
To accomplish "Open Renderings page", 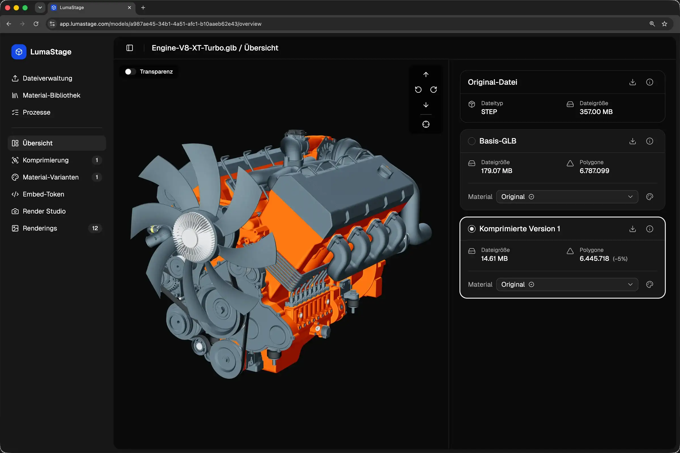I will pyautogui.click(x=57, y=228).
